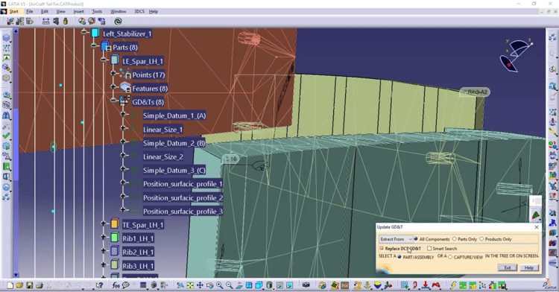
Task: Expand the Features (8) node
Action: click(x=113, y=87)
